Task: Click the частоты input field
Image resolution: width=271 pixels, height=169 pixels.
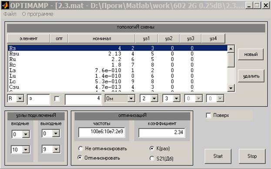Action: [102, 132]
